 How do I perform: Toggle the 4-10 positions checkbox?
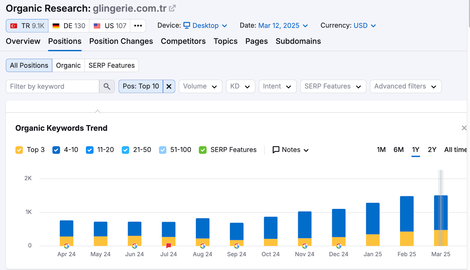coord(56,150)
